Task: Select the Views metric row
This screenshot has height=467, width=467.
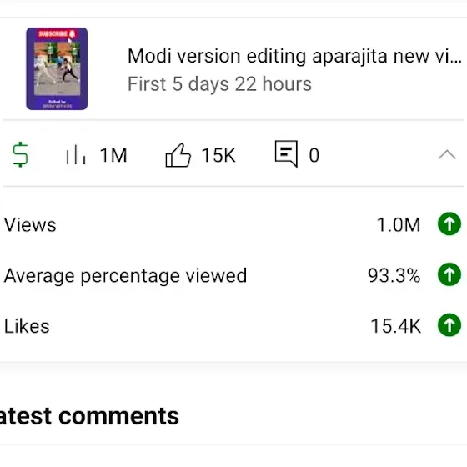Action: [x=233, y=224]
